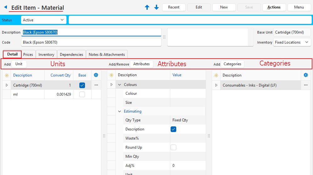Click sun icon in Attributes grid header
Viewport: 313px width, 175px height.
111,75
